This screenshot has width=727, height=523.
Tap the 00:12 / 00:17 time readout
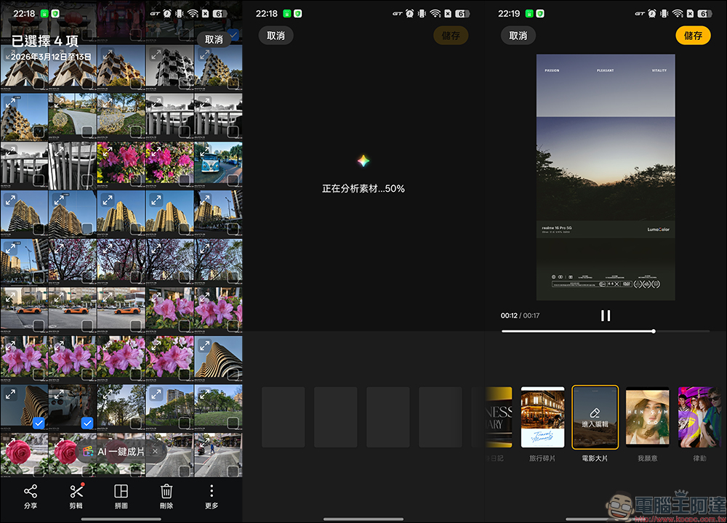click(x=520, y=315)
